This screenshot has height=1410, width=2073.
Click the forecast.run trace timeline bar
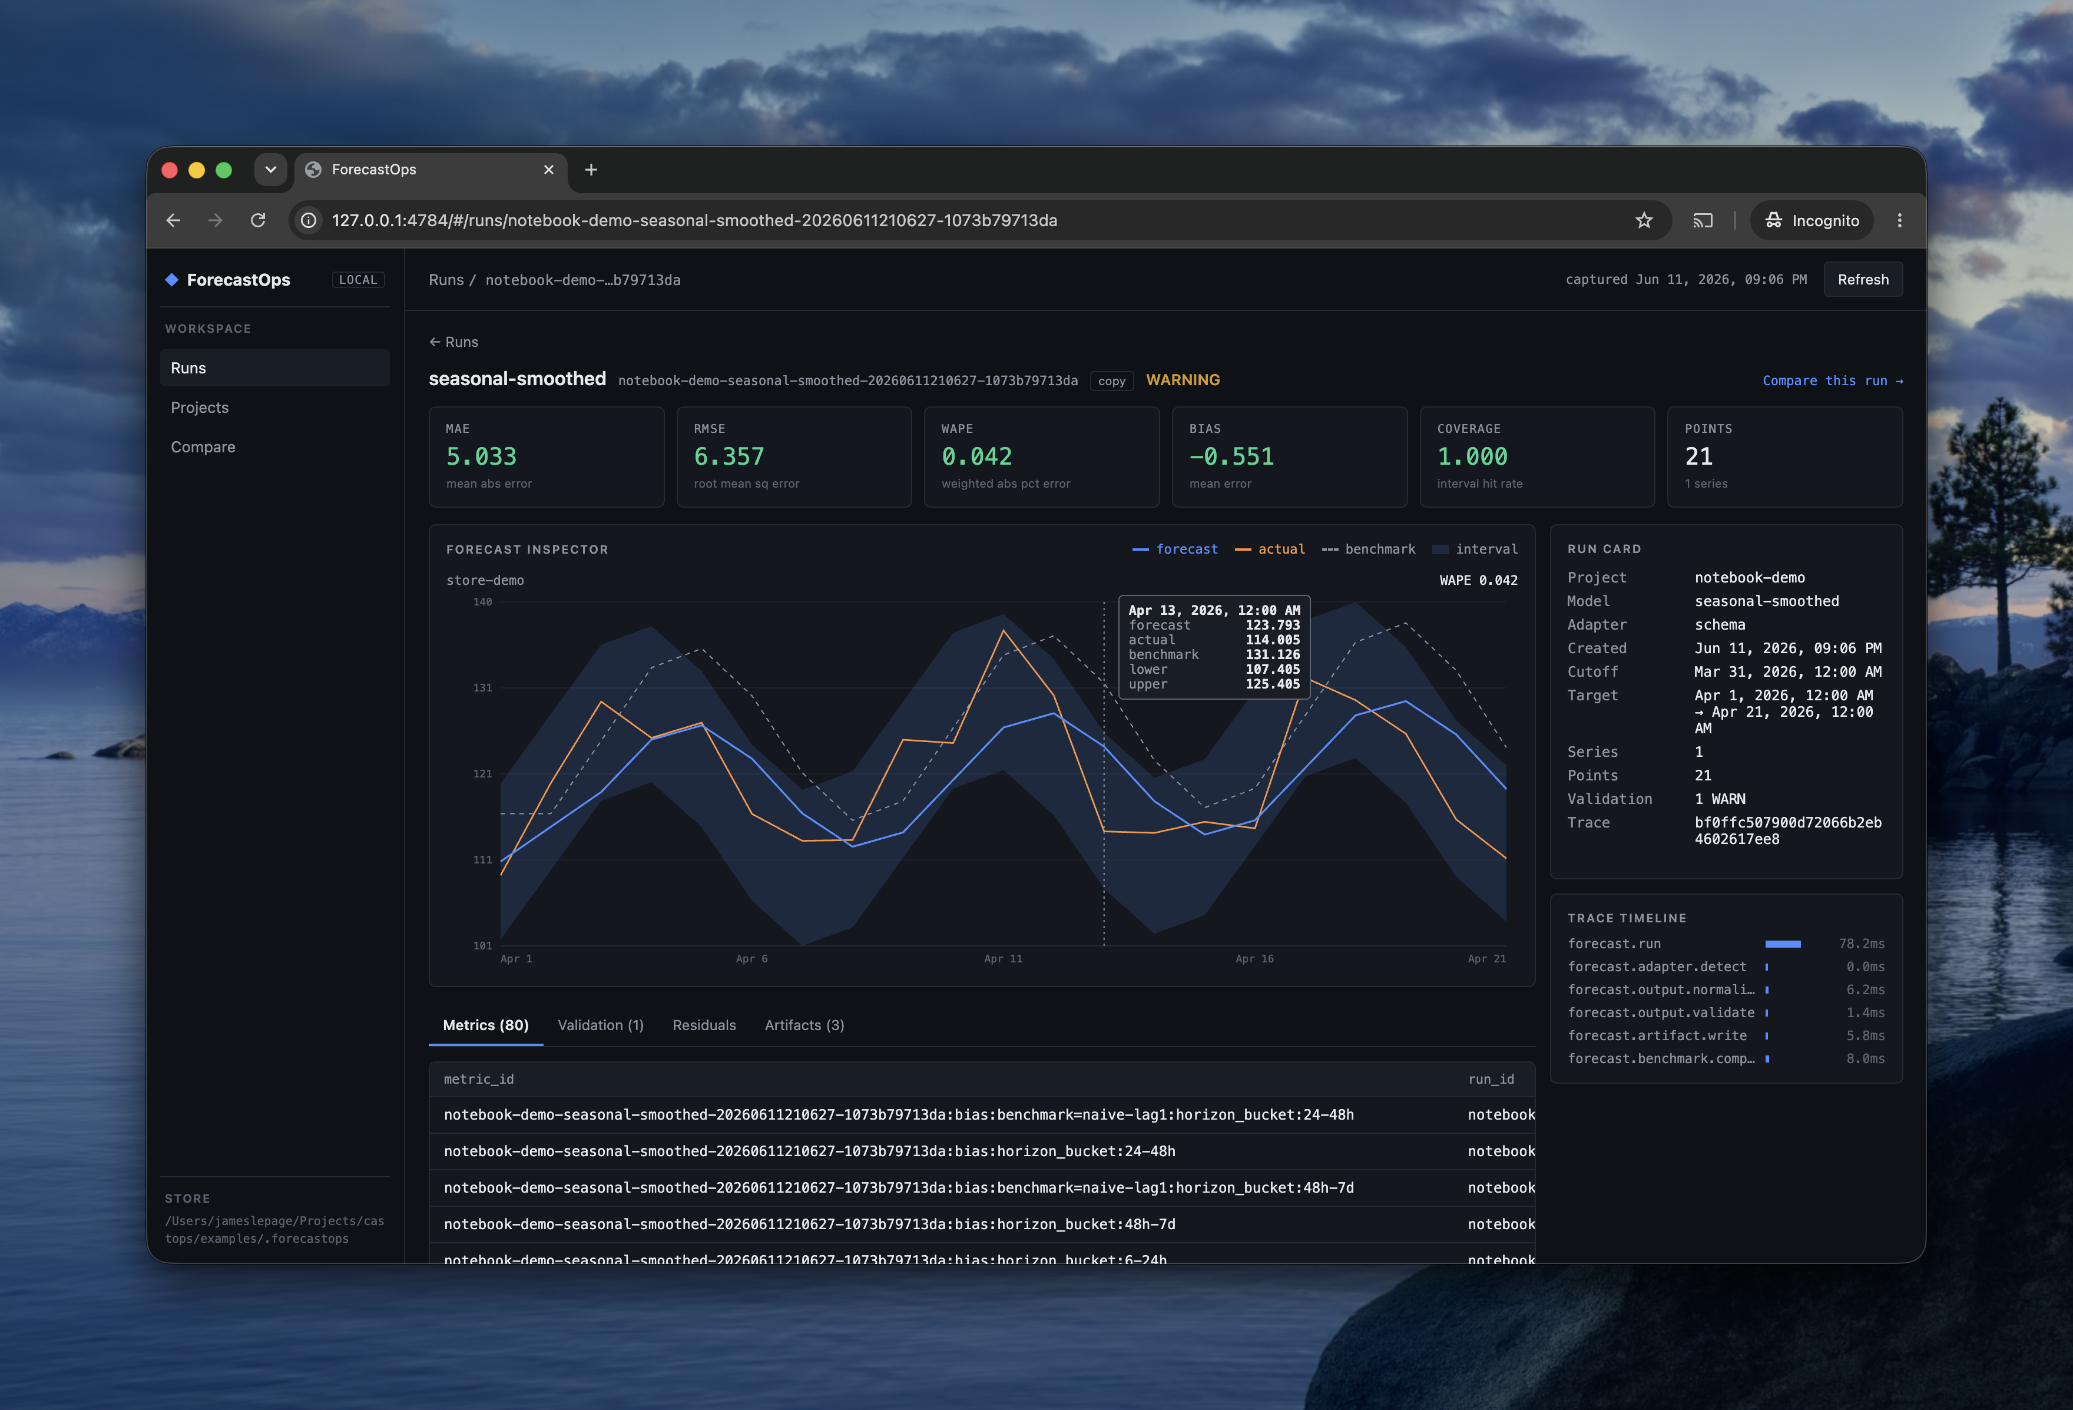point(1782,944)
